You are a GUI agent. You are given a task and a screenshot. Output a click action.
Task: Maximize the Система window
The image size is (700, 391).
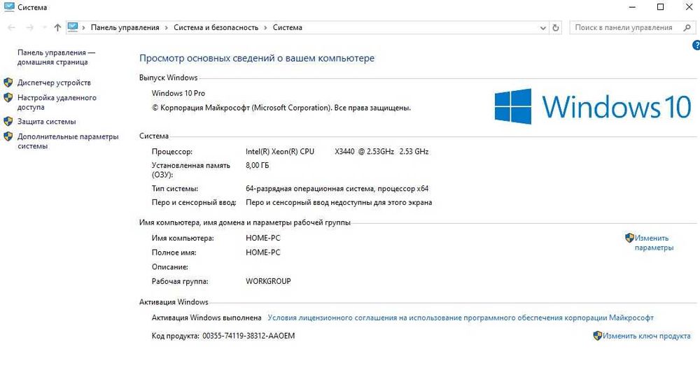point(661,7)
